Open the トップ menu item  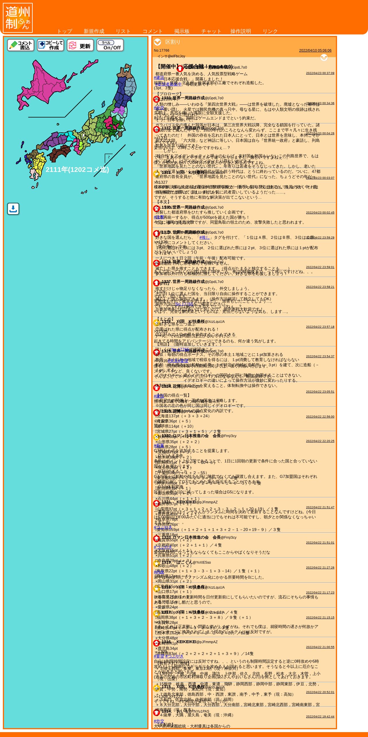point(64,31)
